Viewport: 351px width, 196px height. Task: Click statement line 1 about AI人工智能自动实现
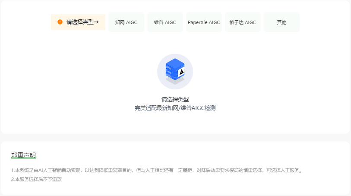[157, 170]
